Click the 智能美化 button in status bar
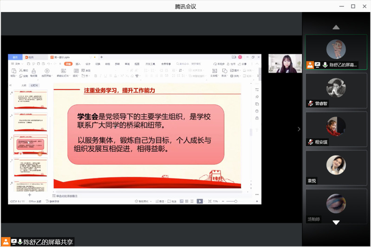Viewport: 371px width, 247px height. [x=142, y=201]
